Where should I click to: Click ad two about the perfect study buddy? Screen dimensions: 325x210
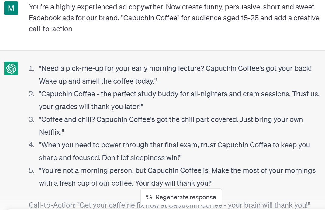pyautogui.click(x=179, y=94)
